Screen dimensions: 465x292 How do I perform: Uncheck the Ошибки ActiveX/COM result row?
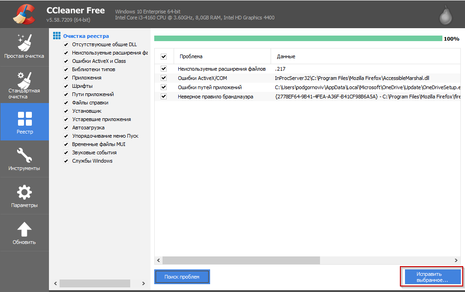(x=164, y=78)
